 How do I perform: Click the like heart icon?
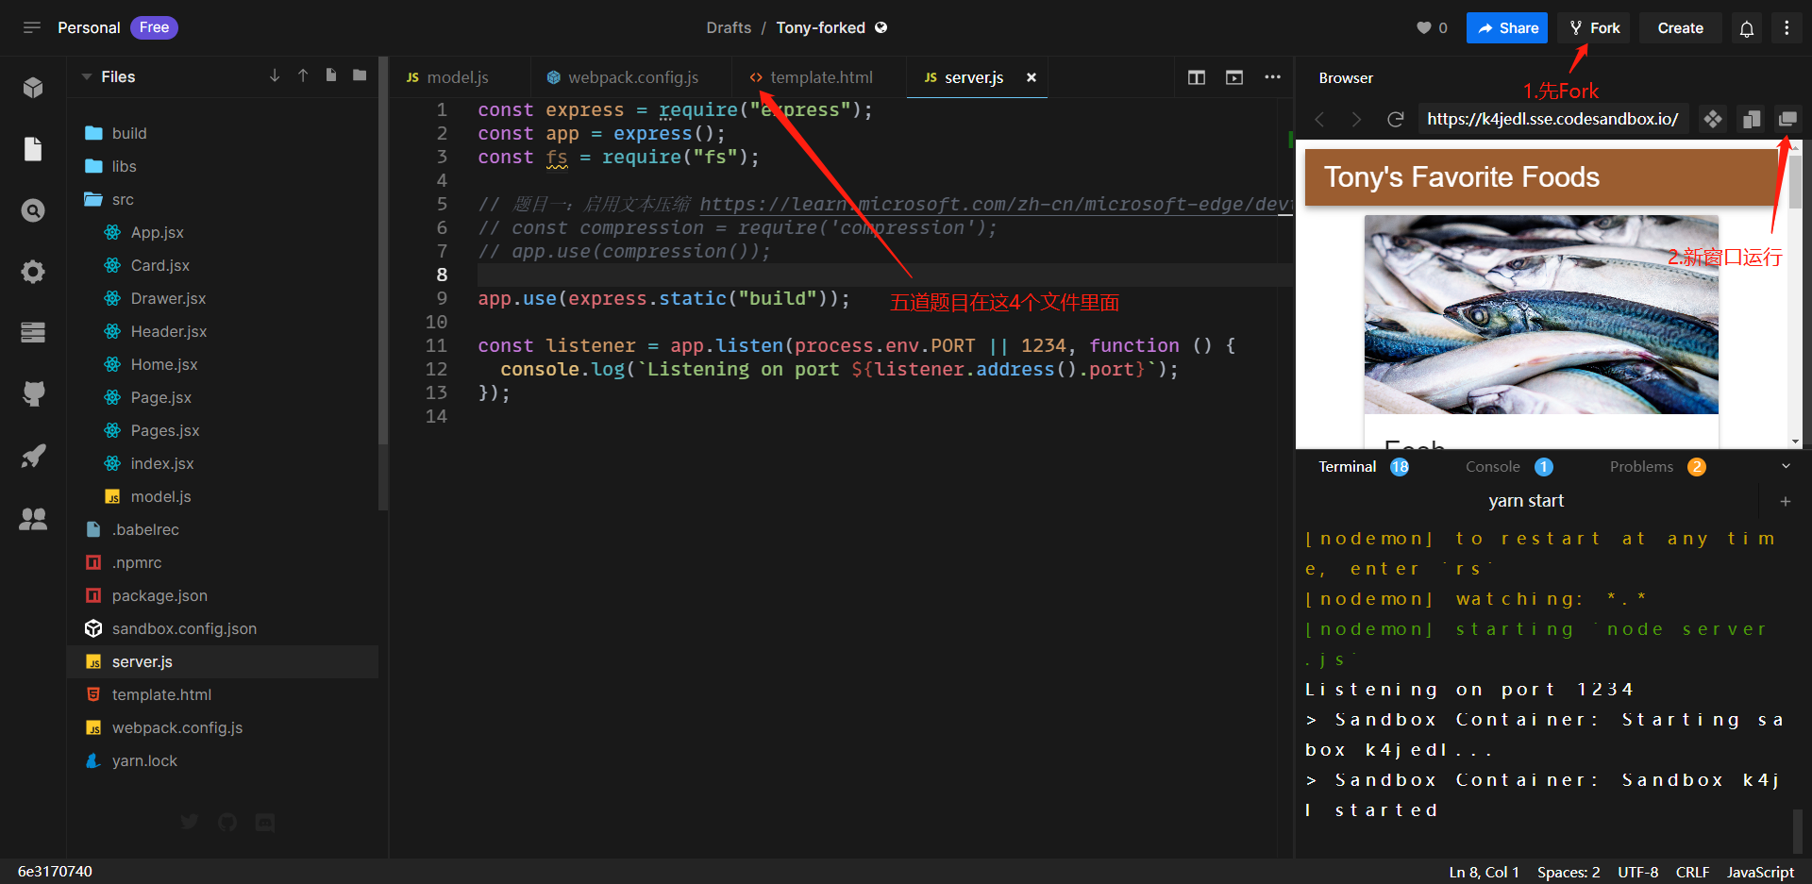(1423, 27)
